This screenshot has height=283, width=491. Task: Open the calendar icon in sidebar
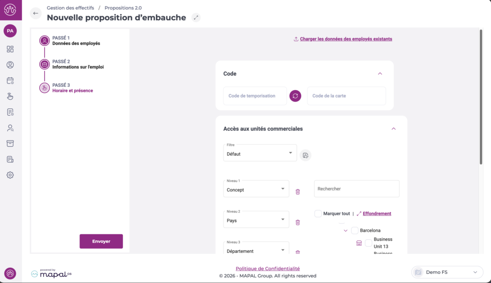(10, 81)
